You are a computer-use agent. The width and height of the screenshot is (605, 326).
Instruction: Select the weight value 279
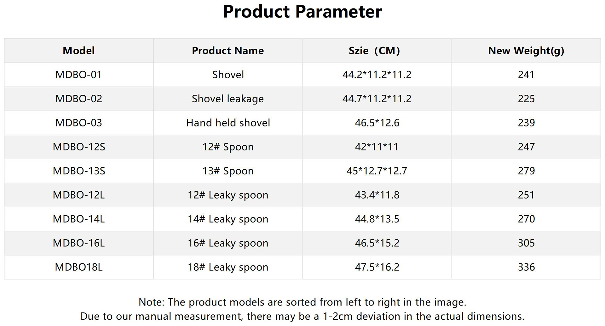[526, 171]
